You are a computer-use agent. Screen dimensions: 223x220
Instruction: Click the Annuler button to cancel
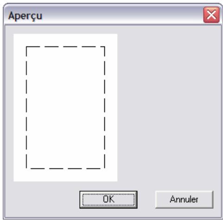coord(184,200)
